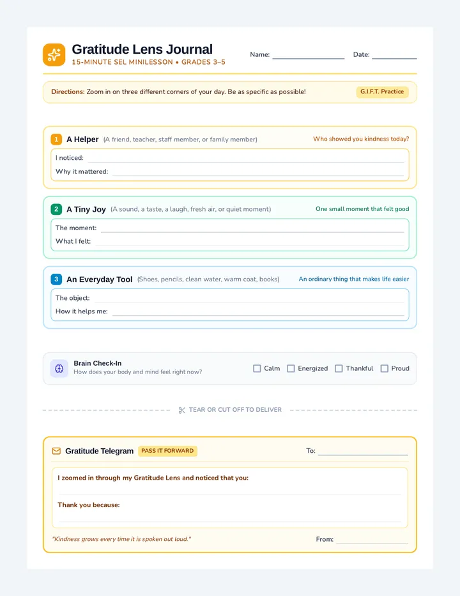The image size is (460, 596).
Task: Click 'TEAR OR CUT OFF TO DELIVER' text
Action: pos(236,410)
